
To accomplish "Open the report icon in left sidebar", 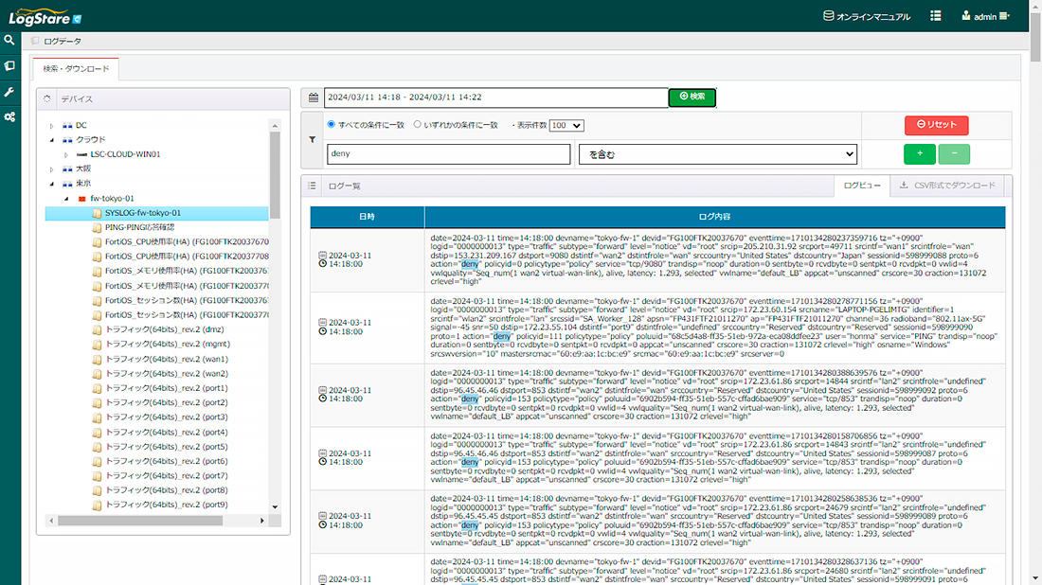I will point(9,65).
